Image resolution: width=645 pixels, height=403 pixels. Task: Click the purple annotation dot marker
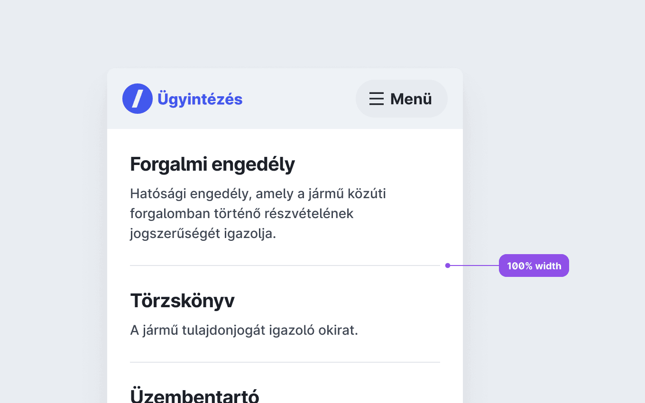point(448,266)
